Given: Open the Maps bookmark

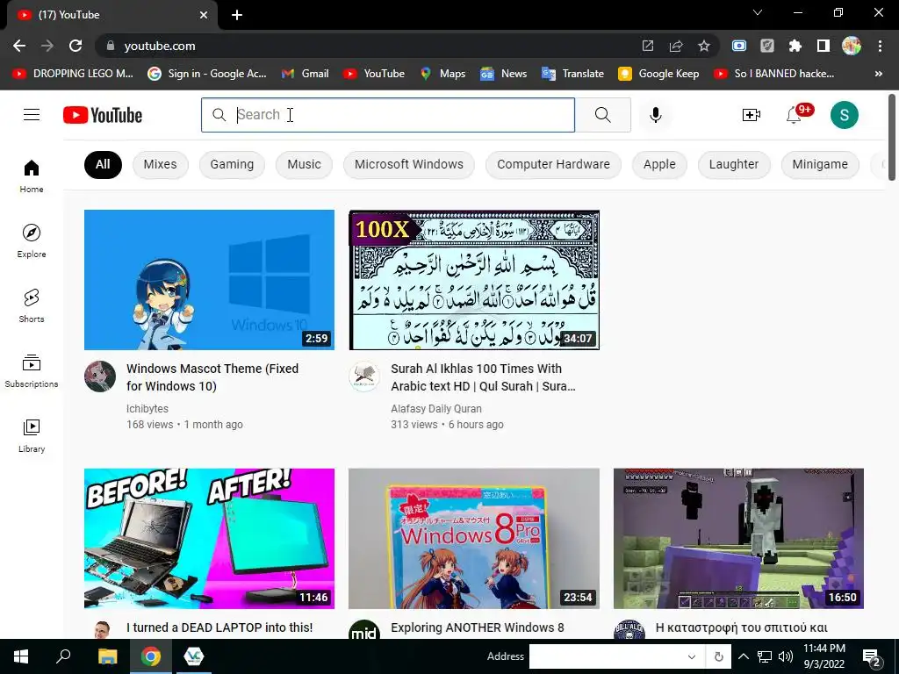Looking at the screenshot, I should coord(442,74).
